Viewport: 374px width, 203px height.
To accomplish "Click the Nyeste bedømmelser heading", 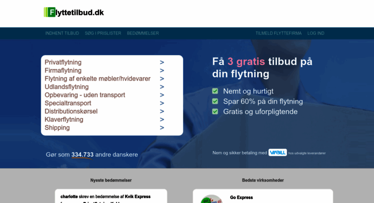I will point(111,180).
